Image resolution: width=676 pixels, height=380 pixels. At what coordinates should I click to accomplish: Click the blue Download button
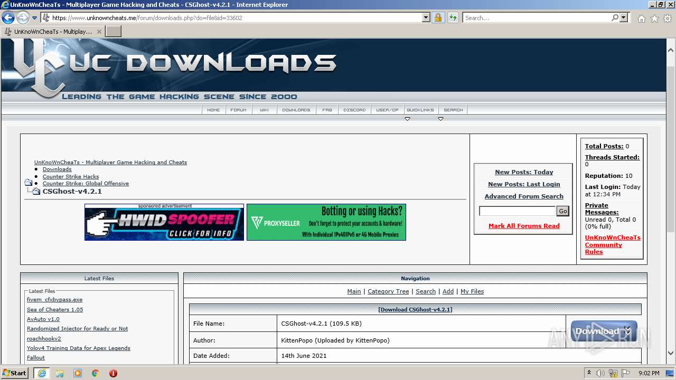point(604,331)
